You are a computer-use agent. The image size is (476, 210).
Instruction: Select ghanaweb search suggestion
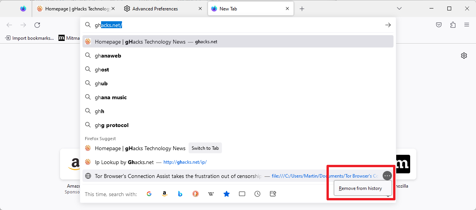click(238, 56)
